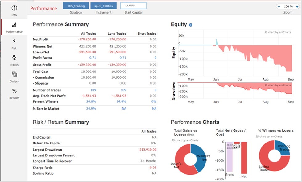Click the Returns label in sidebar
Image resolution: width=302 pixels, height=182 pixels.
pos(14,98)
